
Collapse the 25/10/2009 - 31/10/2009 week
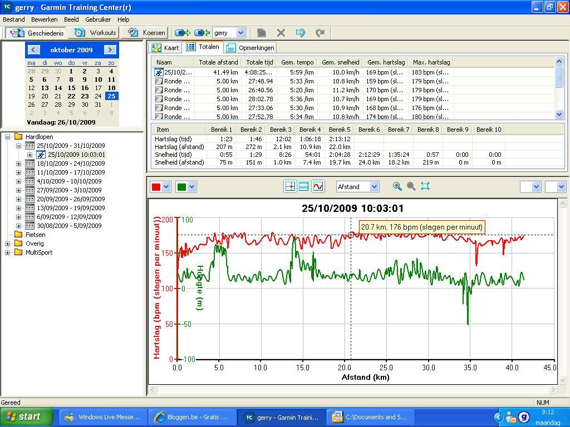click(x=18, y=146)
